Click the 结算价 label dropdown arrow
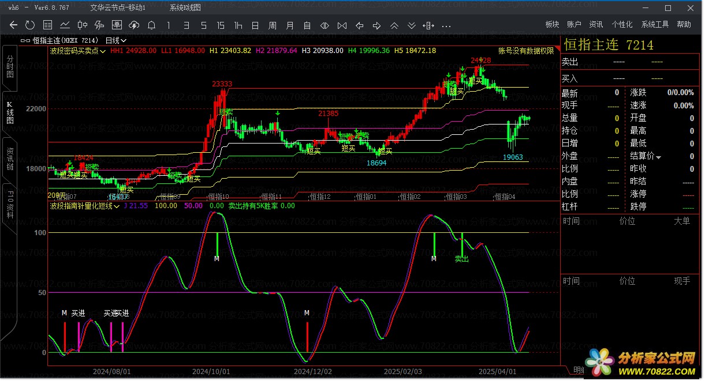Image resolution: width=705 pixels, height=381 pixels. pos(659,157)
